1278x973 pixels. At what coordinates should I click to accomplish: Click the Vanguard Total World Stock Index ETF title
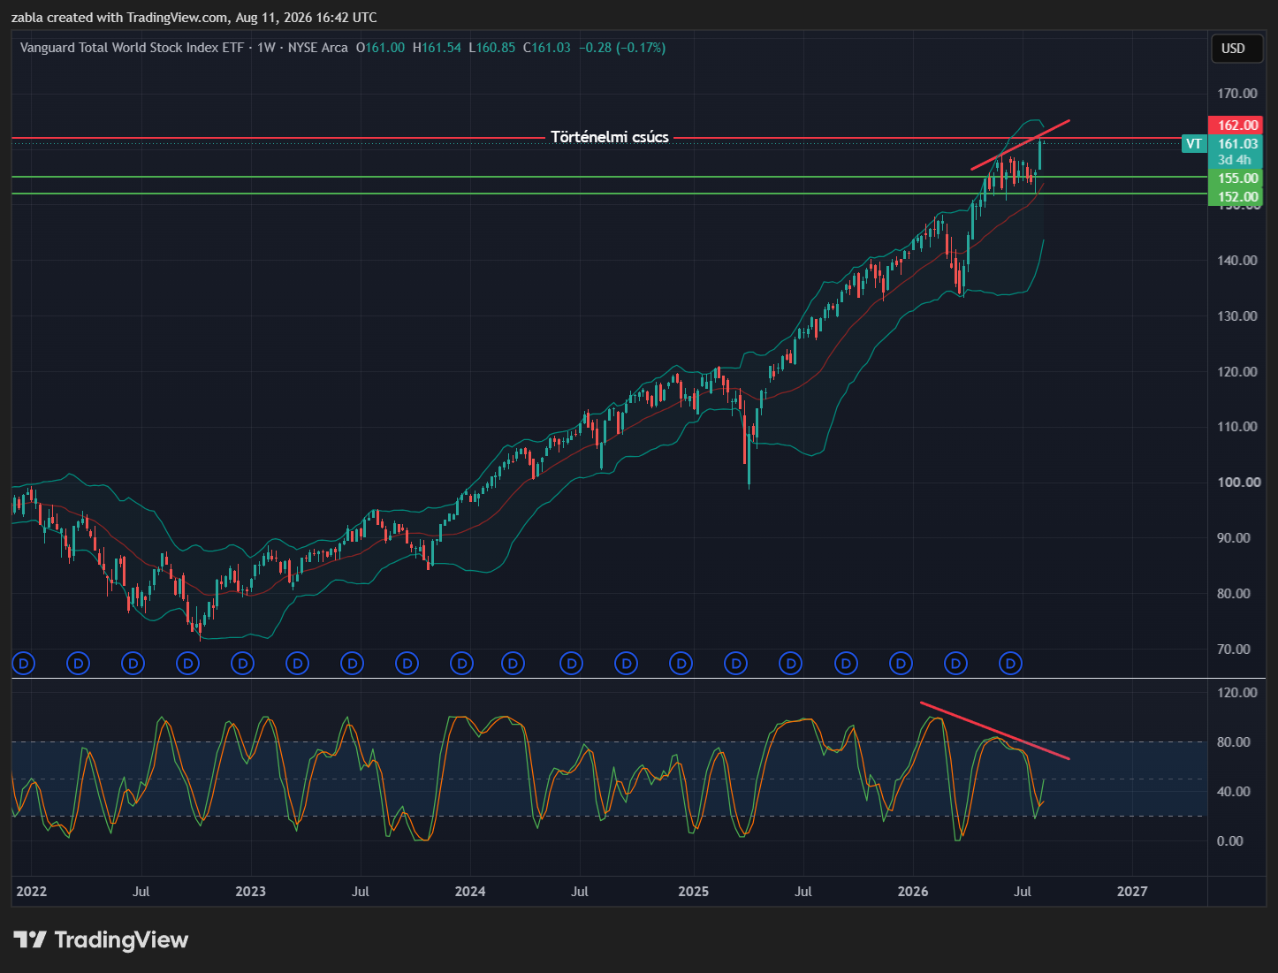click(x=132, y=48)
